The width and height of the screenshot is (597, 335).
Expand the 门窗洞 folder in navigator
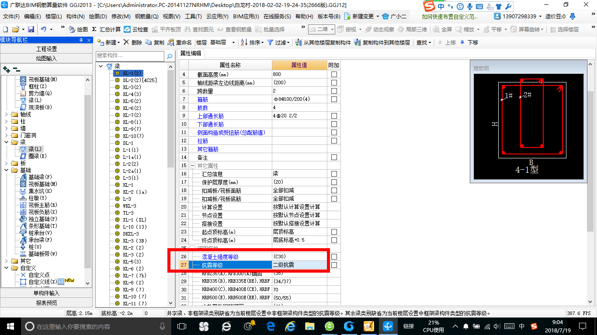5,135
